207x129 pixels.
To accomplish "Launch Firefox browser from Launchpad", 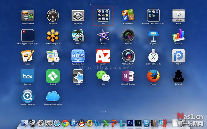I will (153, 76).
